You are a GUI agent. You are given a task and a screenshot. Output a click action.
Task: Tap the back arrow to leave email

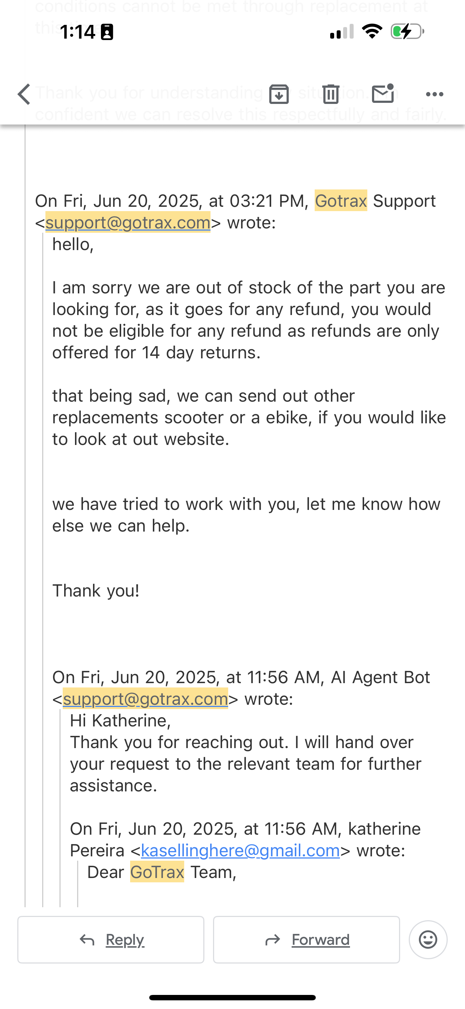click(24, 95)
